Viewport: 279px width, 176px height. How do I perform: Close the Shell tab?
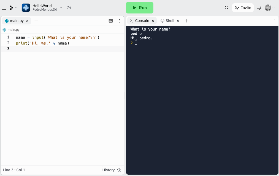(x=178, y=21)
